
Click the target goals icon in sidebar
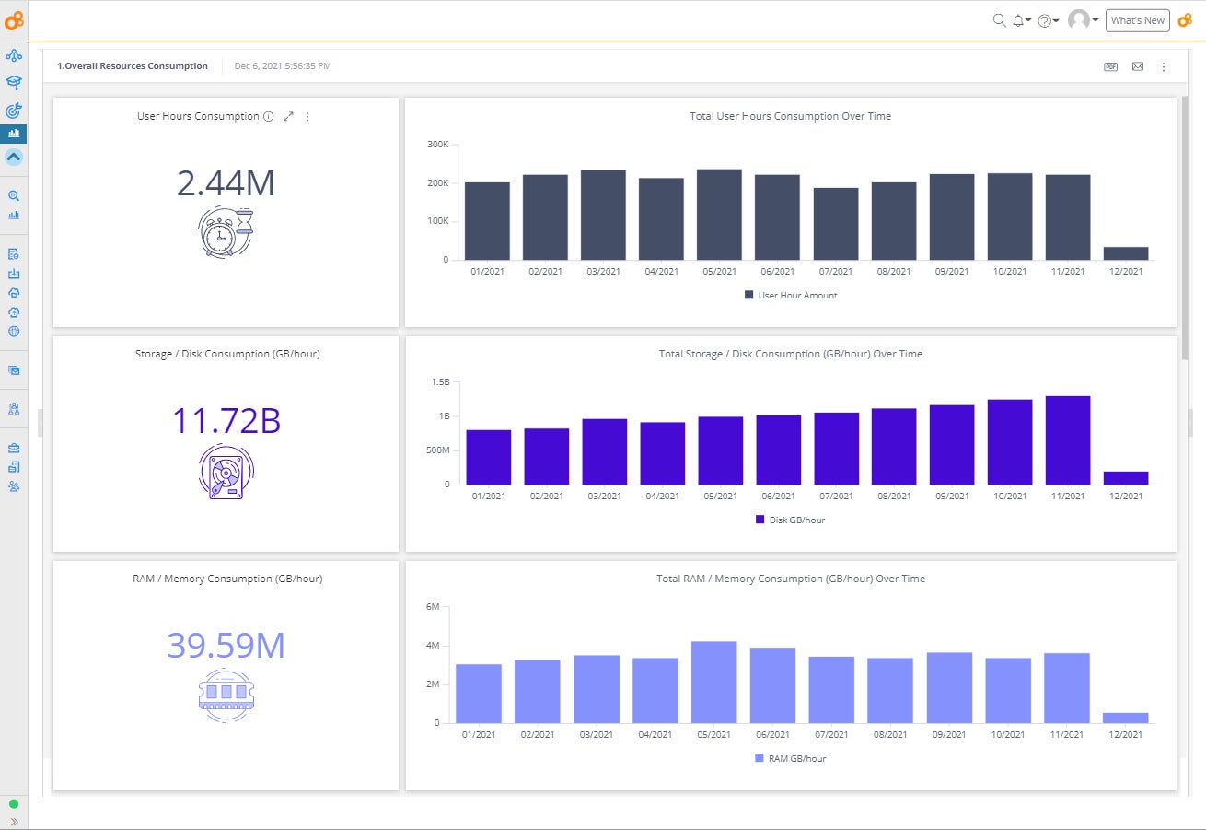pyautogui.click(x=14, y=110)
